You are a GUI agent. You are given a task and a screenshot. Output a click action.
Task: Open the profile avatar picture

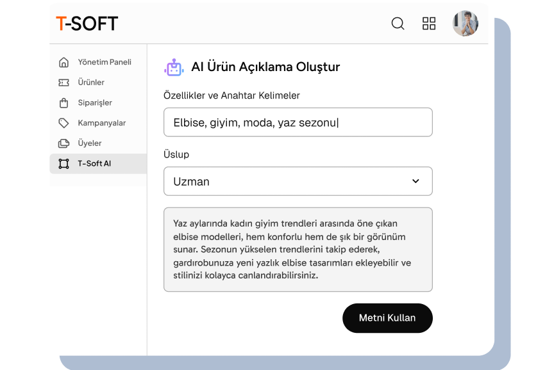click(x=466, y=22)
